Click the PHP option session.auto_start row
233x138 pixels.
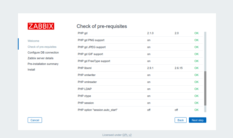(x=140, y=110)
